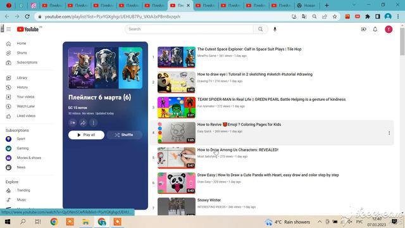This screenshot has width=405, height=228.
Task: Open the tab search chevron
Action: (x=354, y=5)
